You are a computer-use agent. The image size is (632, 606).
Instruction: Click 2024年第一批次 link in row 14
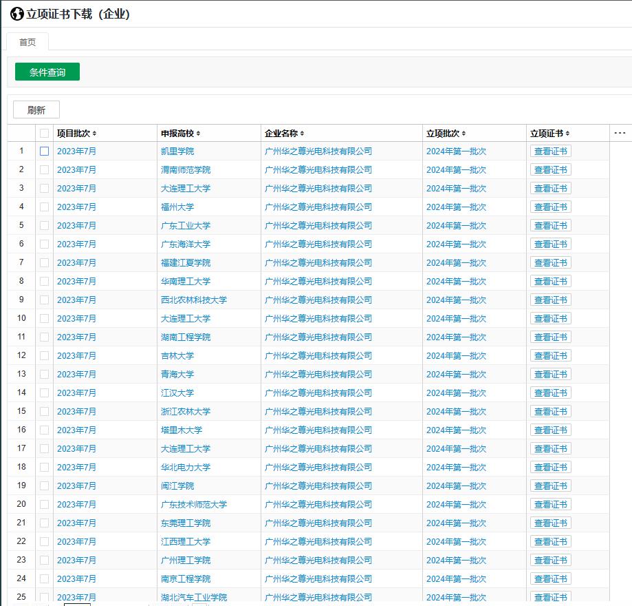(x=455, y=393)
